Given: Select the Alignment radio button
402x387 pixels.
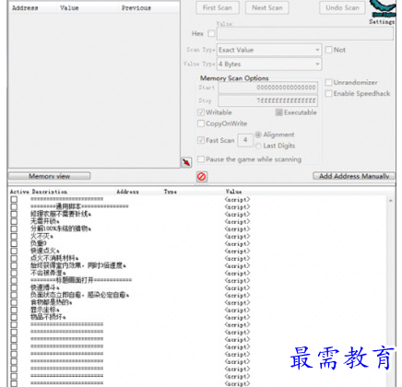Looking at the screenshot, I should pyautogui.click(x=258, y=135).
